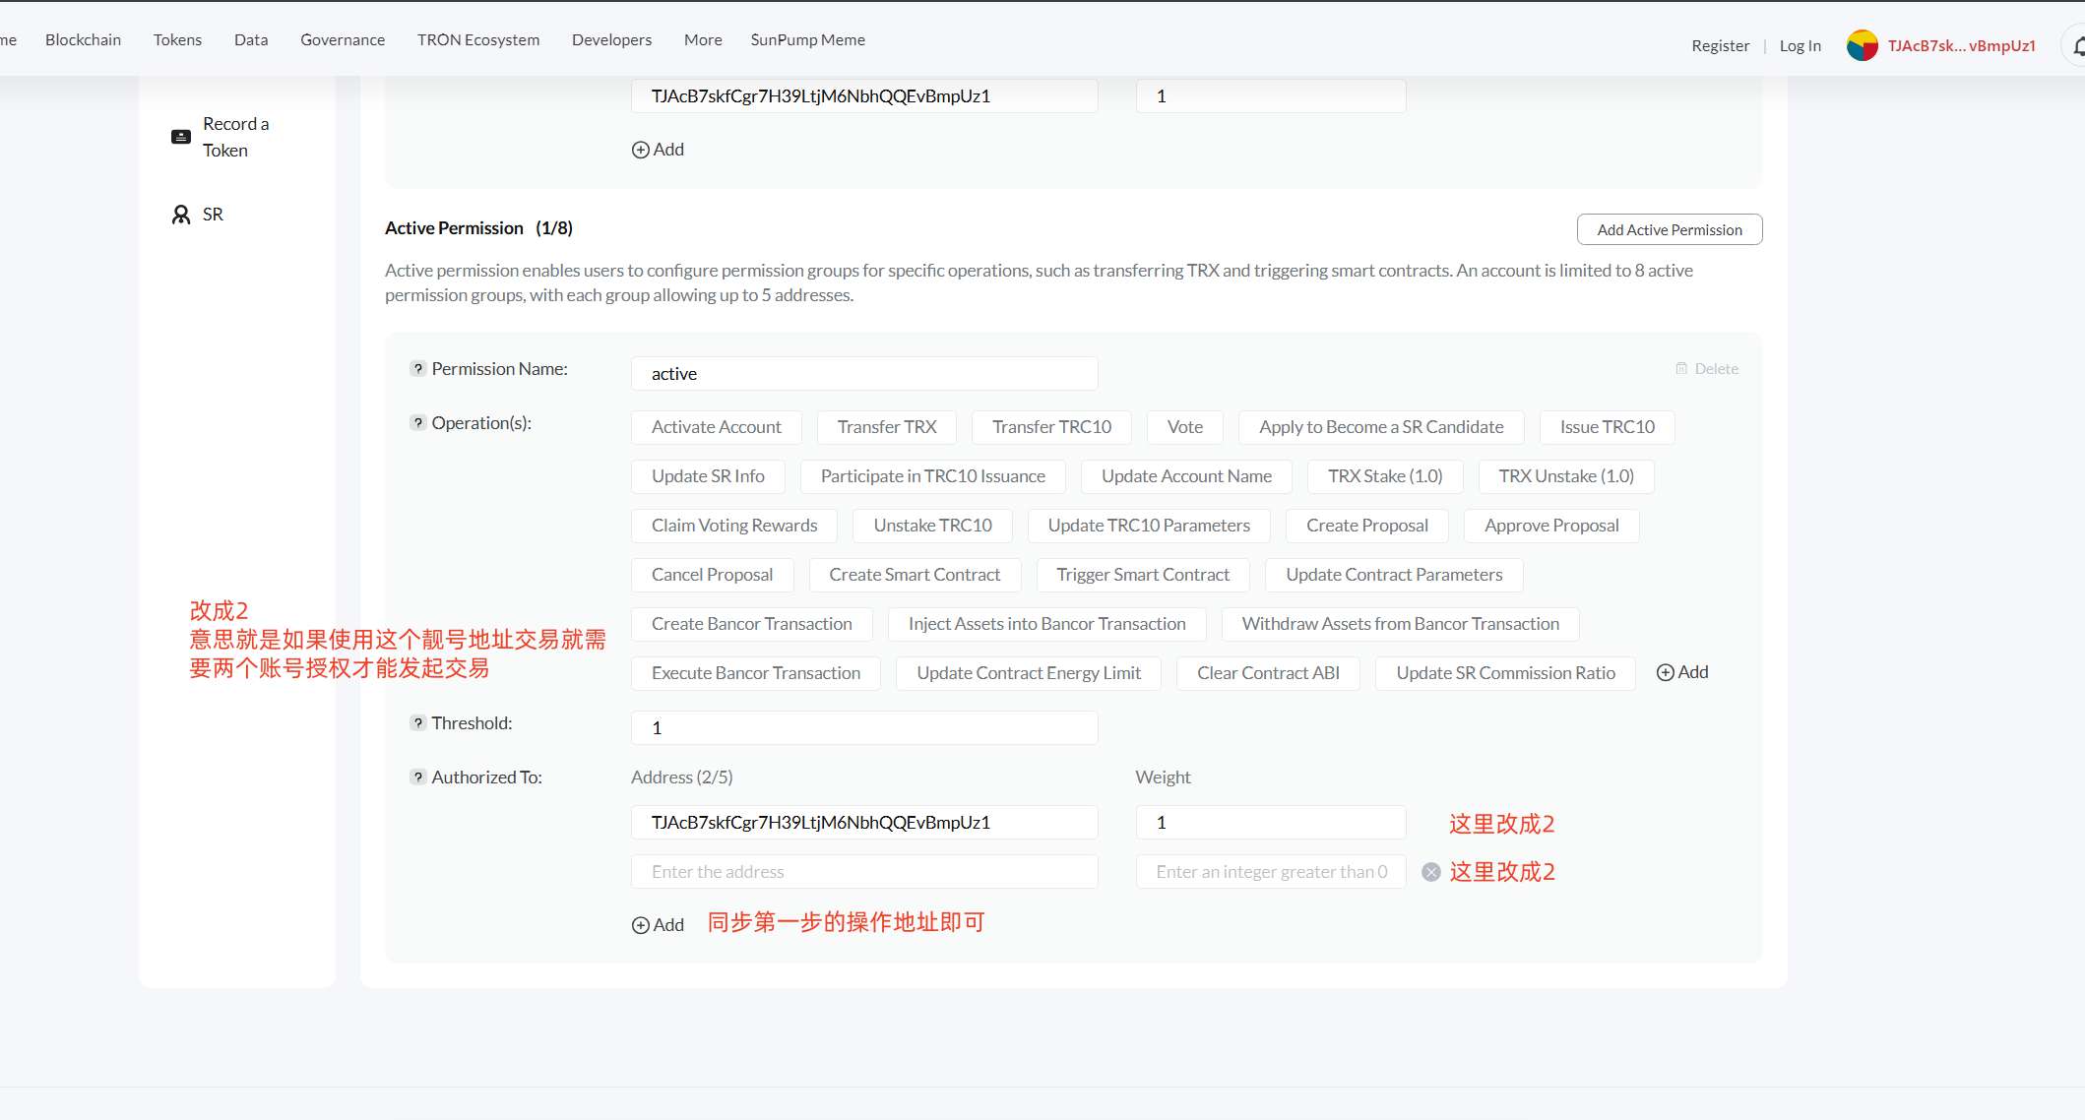The height and width of the screenshot is (1120, 2085).
Task: Click the account avatar icon in header
Action: pyautogui.click(x=1862, y=45)
